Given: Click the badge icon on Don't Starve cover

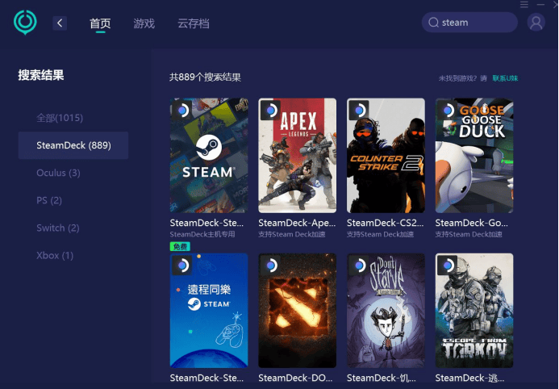Looking at the screenshot, I should point(358,265).
